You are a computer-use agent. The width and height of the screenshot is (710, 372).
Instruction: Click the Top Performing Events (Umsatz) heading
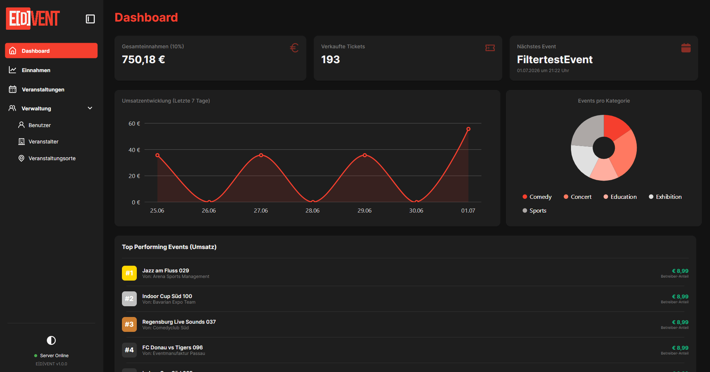point(169,247)
